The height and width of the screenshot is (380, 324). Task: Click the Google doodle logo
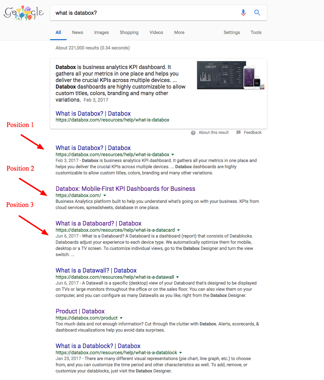click(24, 13)
